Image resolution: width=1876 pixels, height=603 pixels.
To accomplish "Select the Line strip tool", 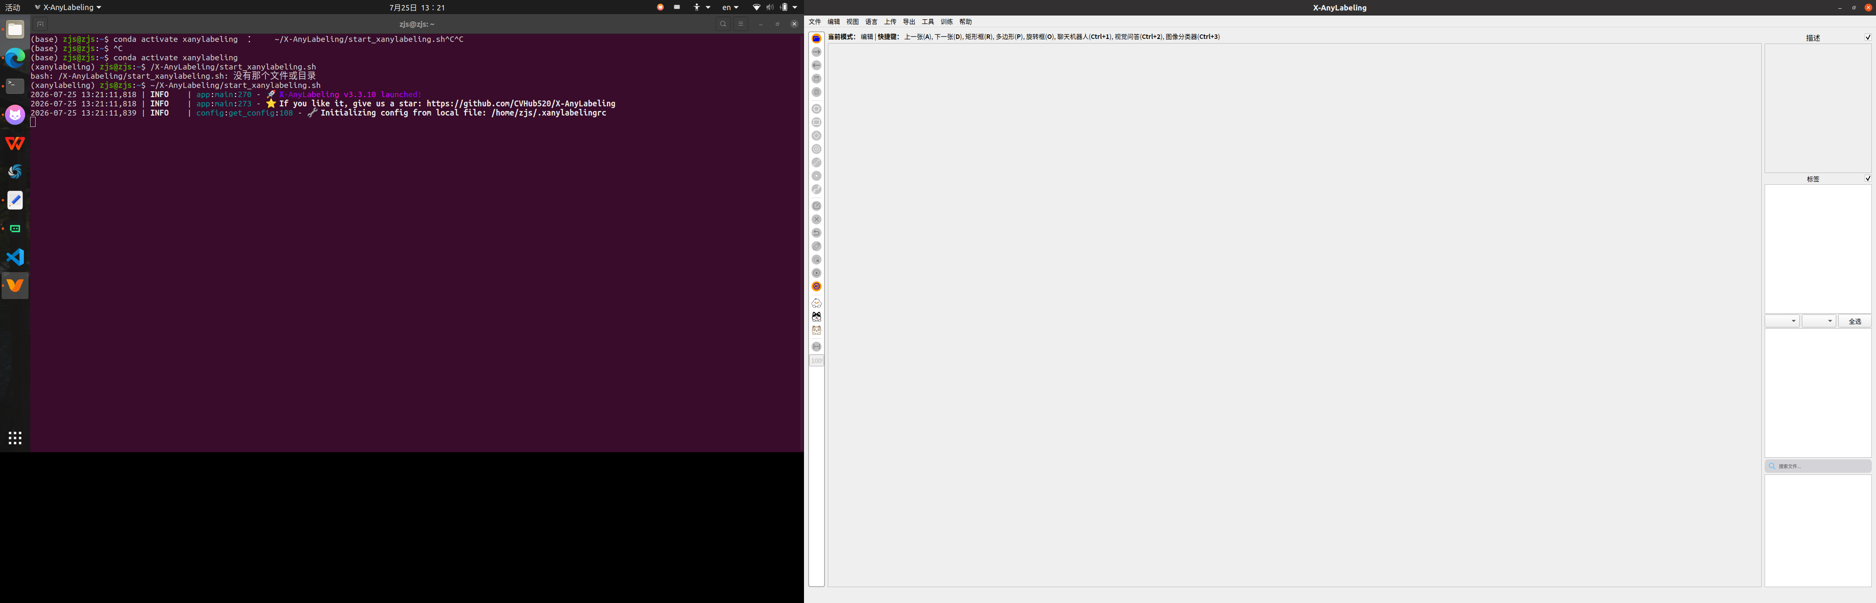I will 817,189.
